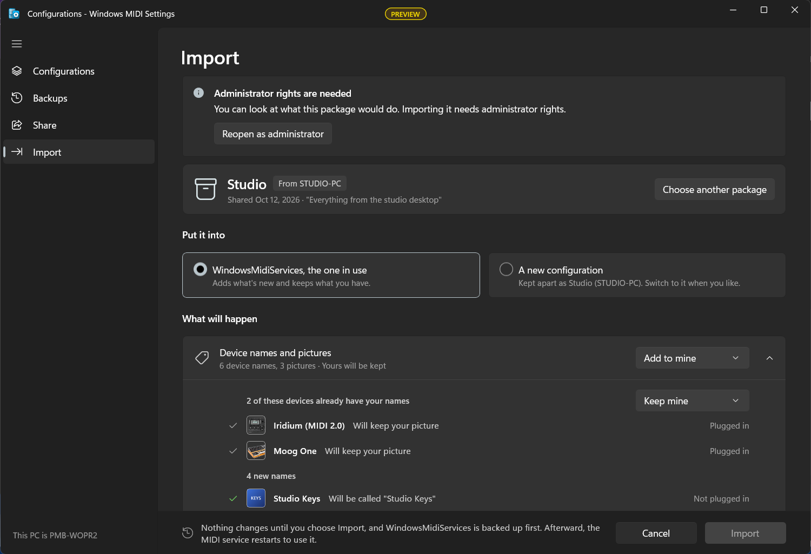Click the Shared Oct 12, 2026 description

click(x=334, y=199)
